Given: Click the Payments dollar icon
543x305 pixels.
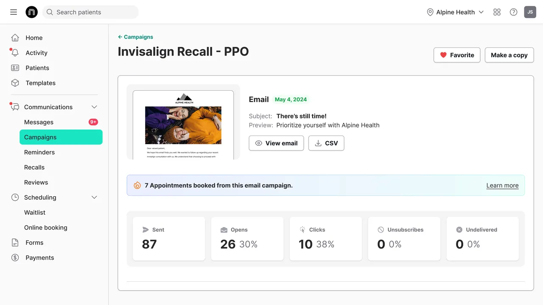Looking at the screenshot, I should point(15,258).
